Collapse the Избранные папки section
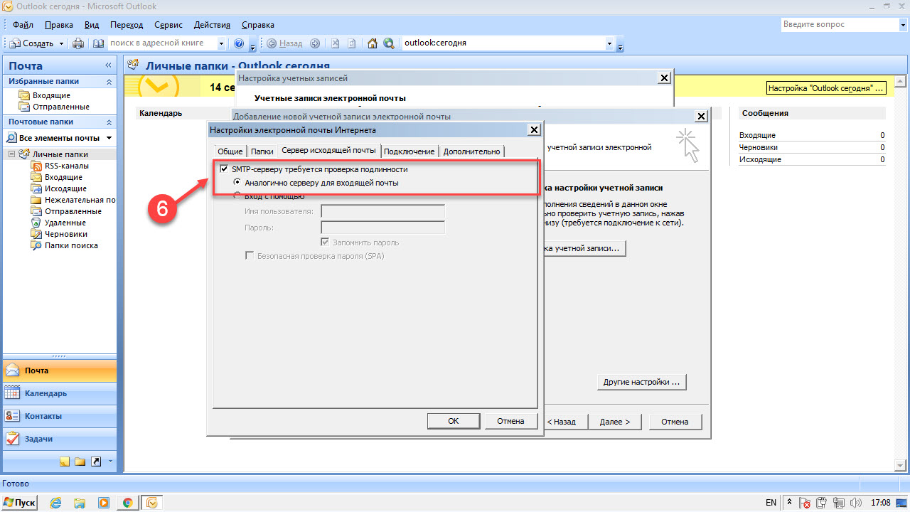The width and height of the screenshot is (910, 512). tap(109, 82)
